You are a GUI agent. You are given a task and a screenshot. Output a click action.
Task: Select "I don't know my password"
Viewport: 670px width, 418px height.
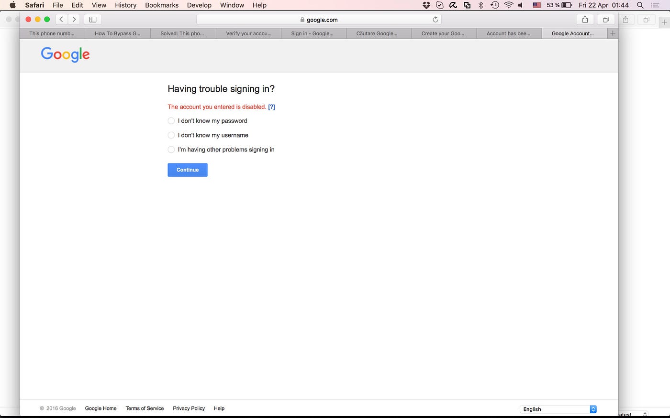pos(171,121)
